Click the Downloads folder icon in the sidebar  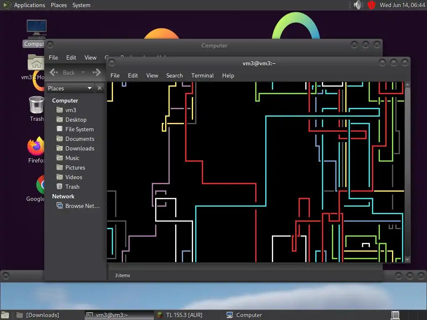(59, 148)
